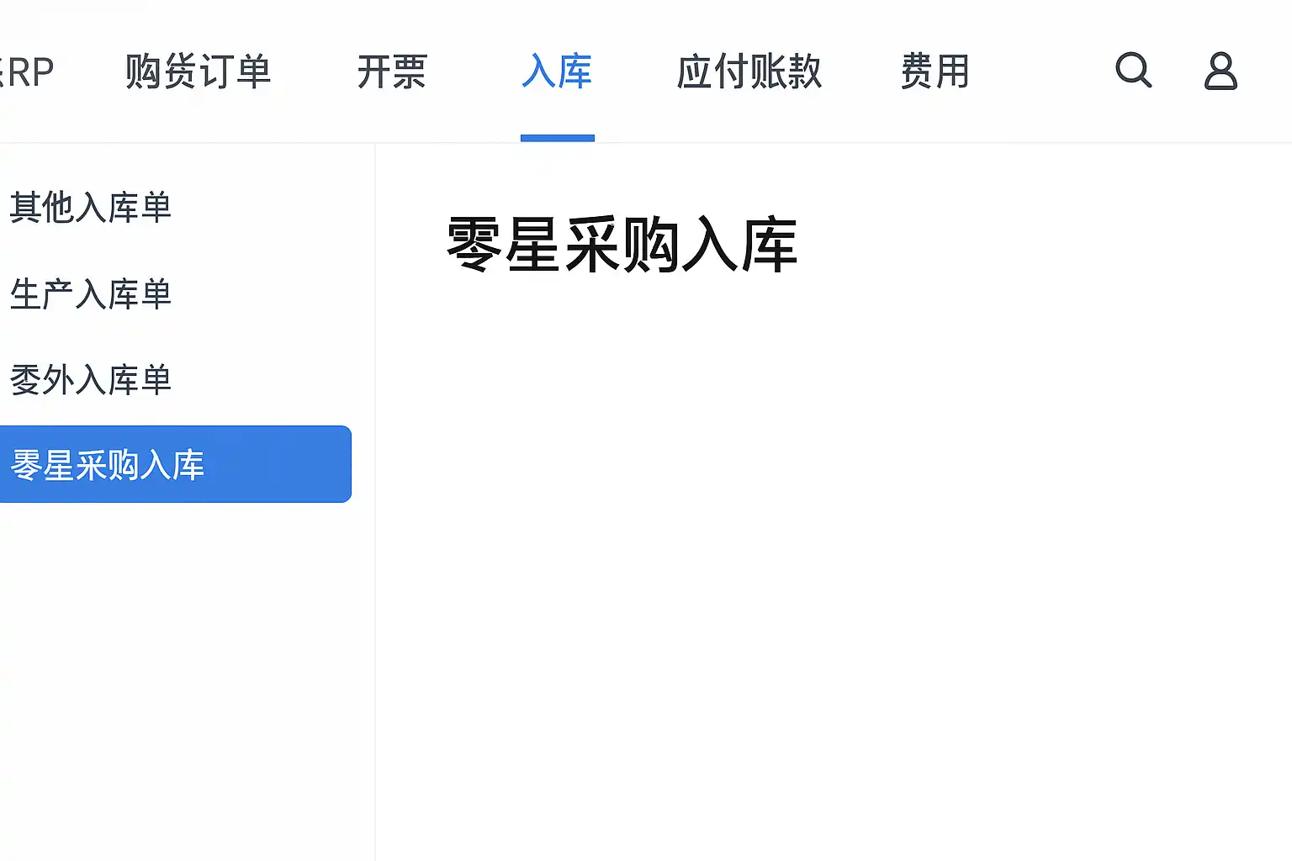The image size is (1292, 861).
Task: Click the magnifying glass search icon
Action: pos(1133,71)
